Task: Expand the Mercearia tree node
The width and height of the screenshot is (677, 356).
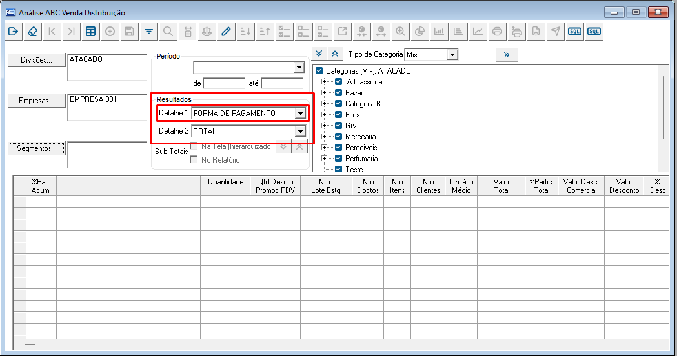Action: tap(324, 137)
